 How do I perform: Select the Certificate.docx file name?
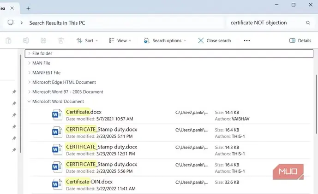[84, 112]
